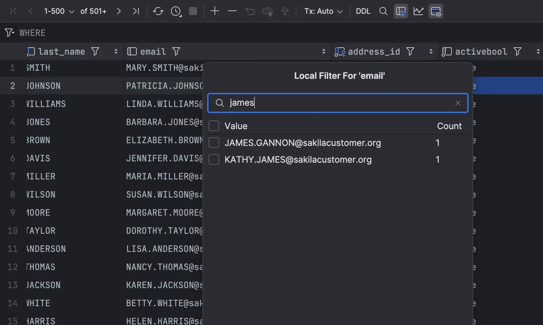Click the DDL button
The image size is (543, 325).
pyautogui.click(x=363, y=11)
